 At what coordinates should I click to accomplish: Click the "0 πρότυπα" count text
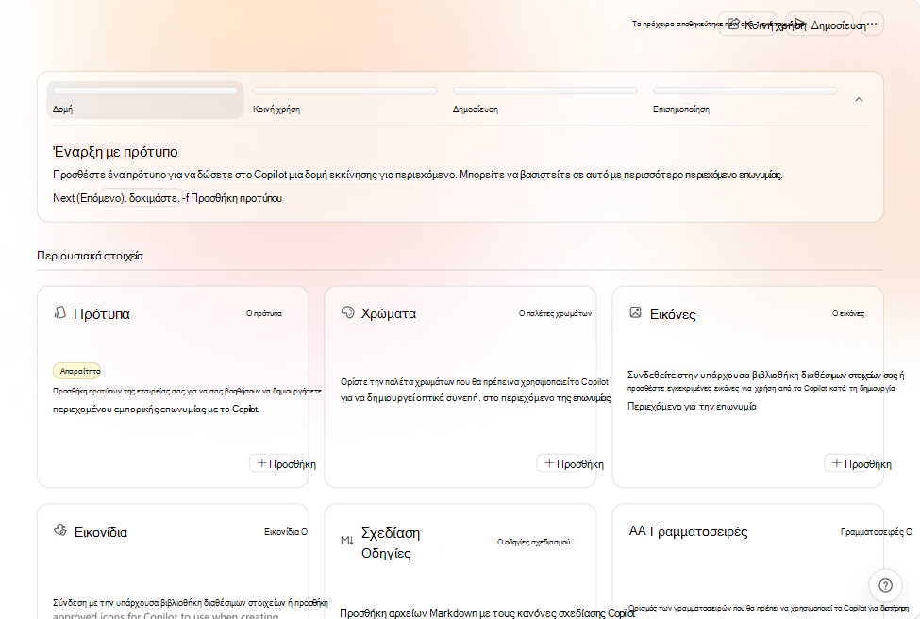pyautogui.click(x=264, y=313)
